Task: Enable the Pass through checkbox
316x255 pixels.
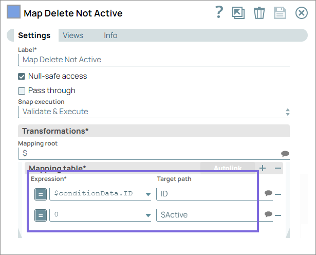Action: (x=22, y=91)
